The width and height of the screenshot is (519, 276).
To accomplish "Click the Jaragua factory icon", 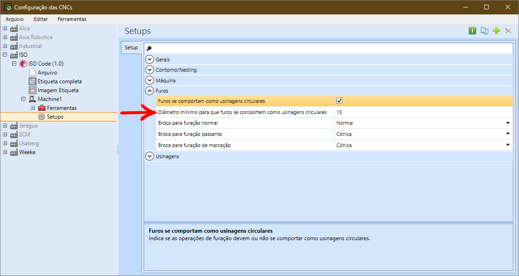I will click(14, 126).
